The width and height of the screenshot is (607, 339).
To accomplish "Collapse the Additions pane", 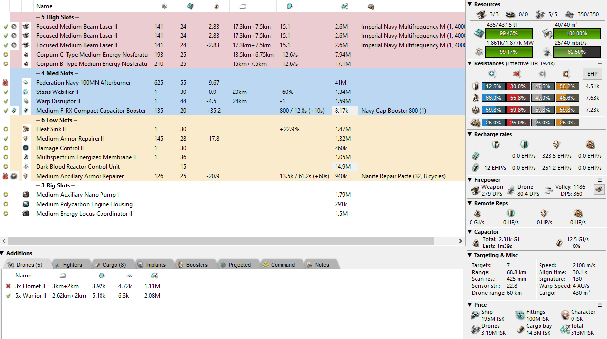I will (3, 253).
